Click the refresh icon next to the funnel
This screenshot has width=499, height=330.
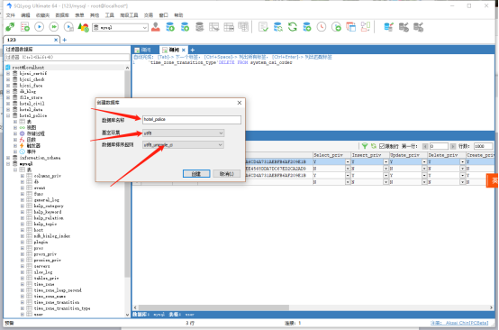coord(373,146)
